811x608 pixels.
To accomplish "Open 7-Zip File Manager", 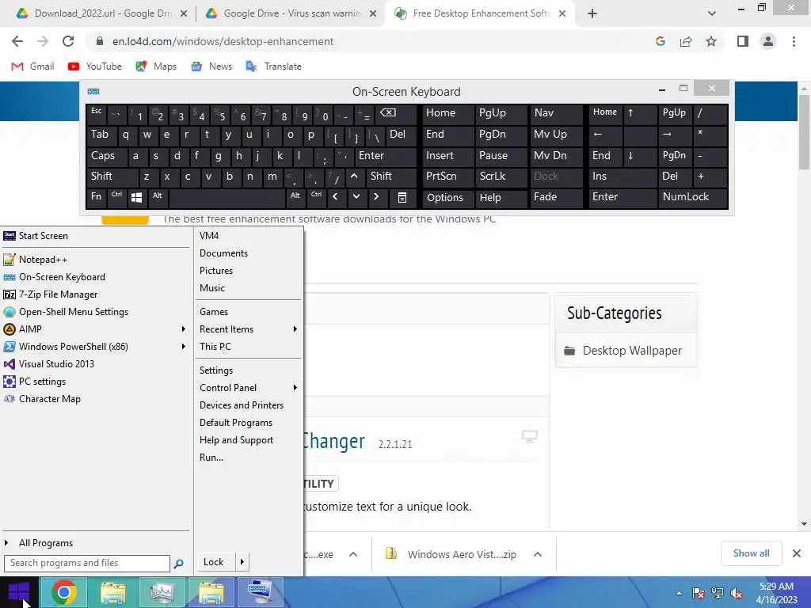I will pos(96,294).
